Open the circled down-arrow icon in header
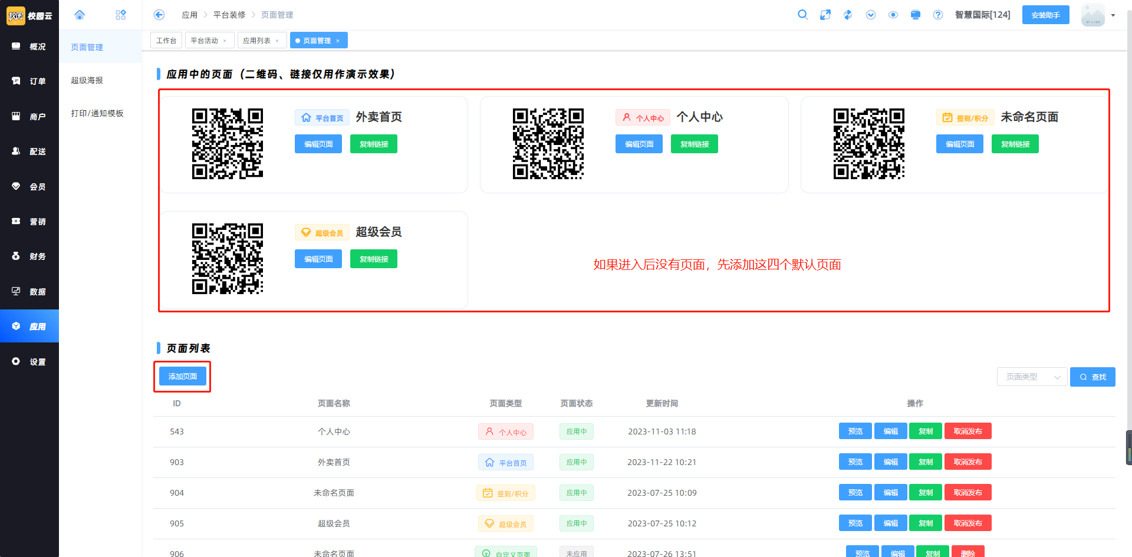This screenshot has width=1132, height=557. click(871, 15)
